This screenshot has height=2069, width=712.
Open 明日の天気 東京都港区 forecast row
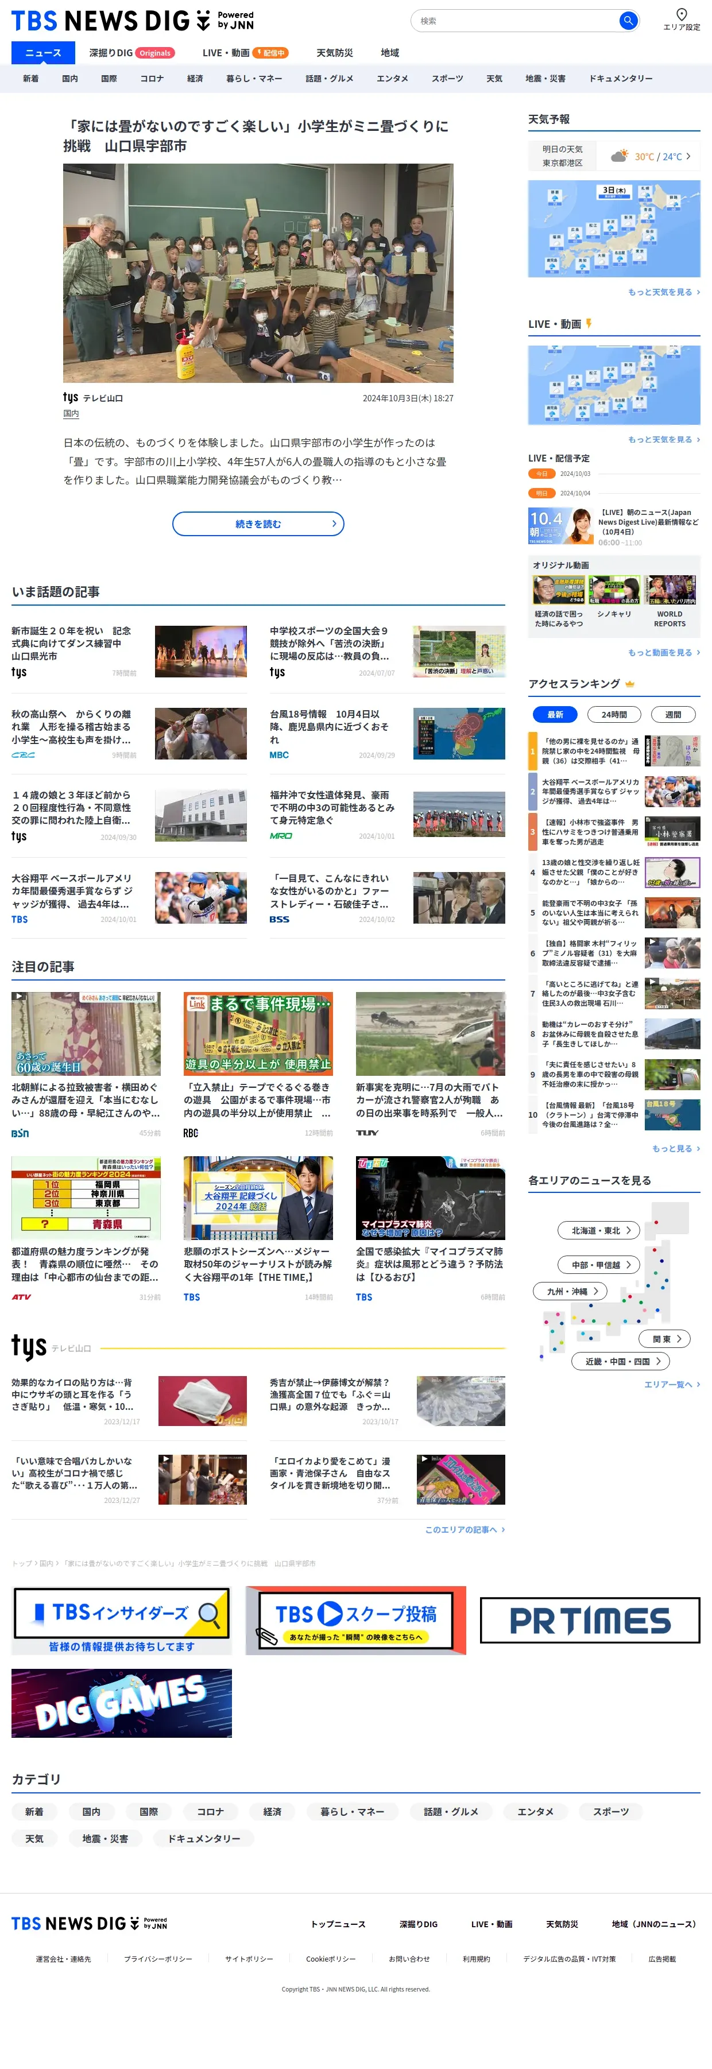[614, 156]
